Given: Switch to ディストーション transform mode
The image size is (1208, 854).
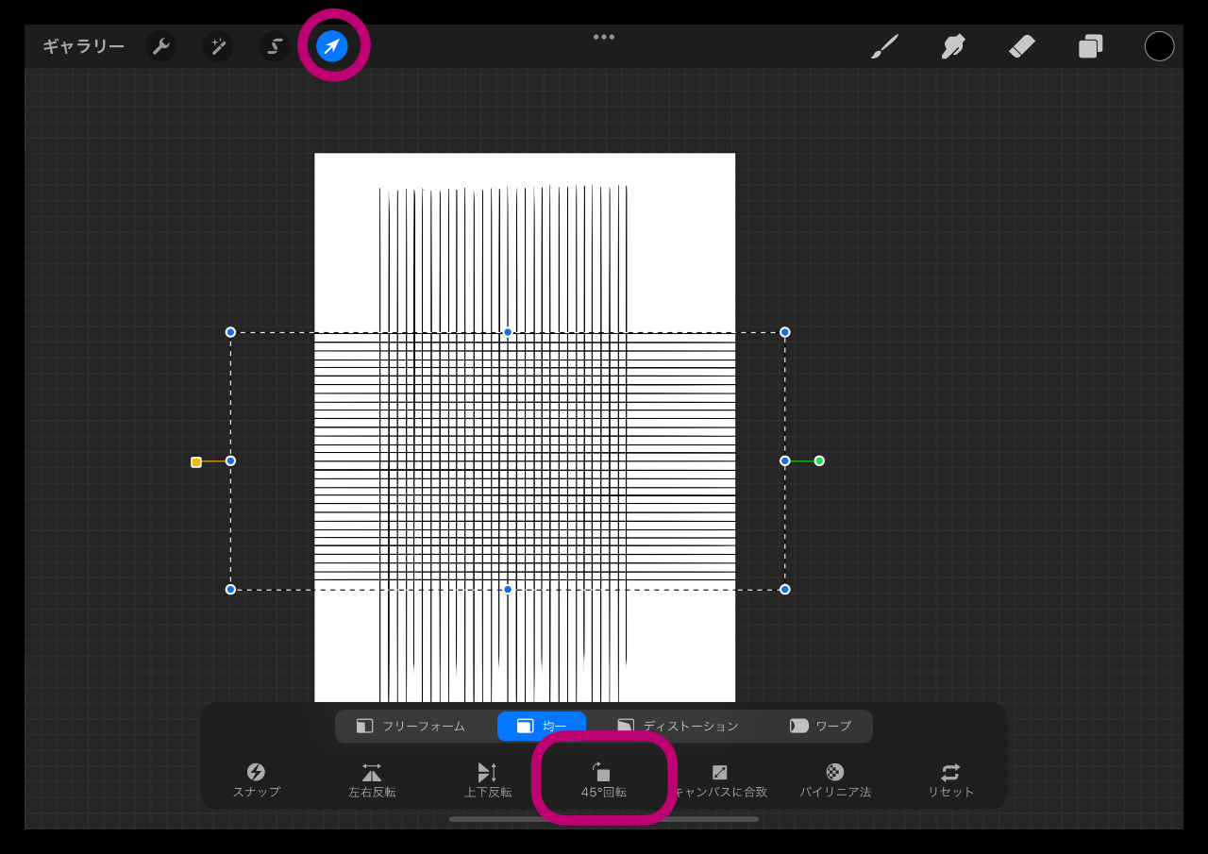Looking at the screenshot, I should pos(678,727).
